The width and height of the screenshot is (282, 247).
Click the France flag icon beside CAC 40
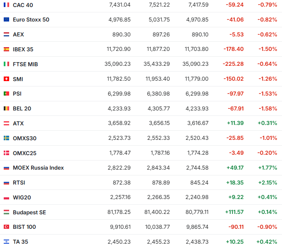pyautogui.click(x=6, y=5)
